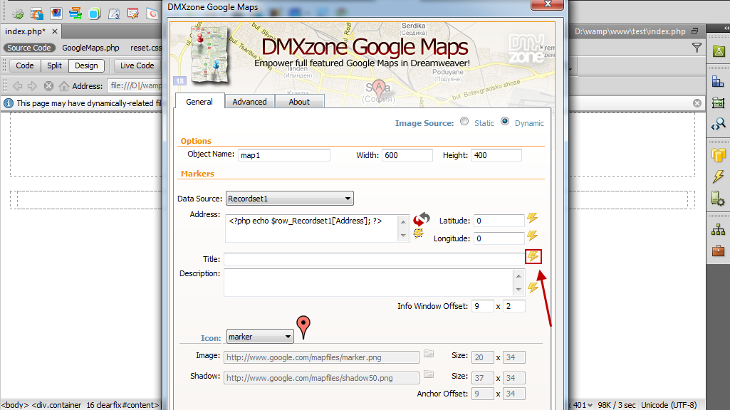The height and width of the screenshot is (410, 730).
Task: Open the Adobe BrowserLab flask panel icon
Action: click(x=719, y=51)
